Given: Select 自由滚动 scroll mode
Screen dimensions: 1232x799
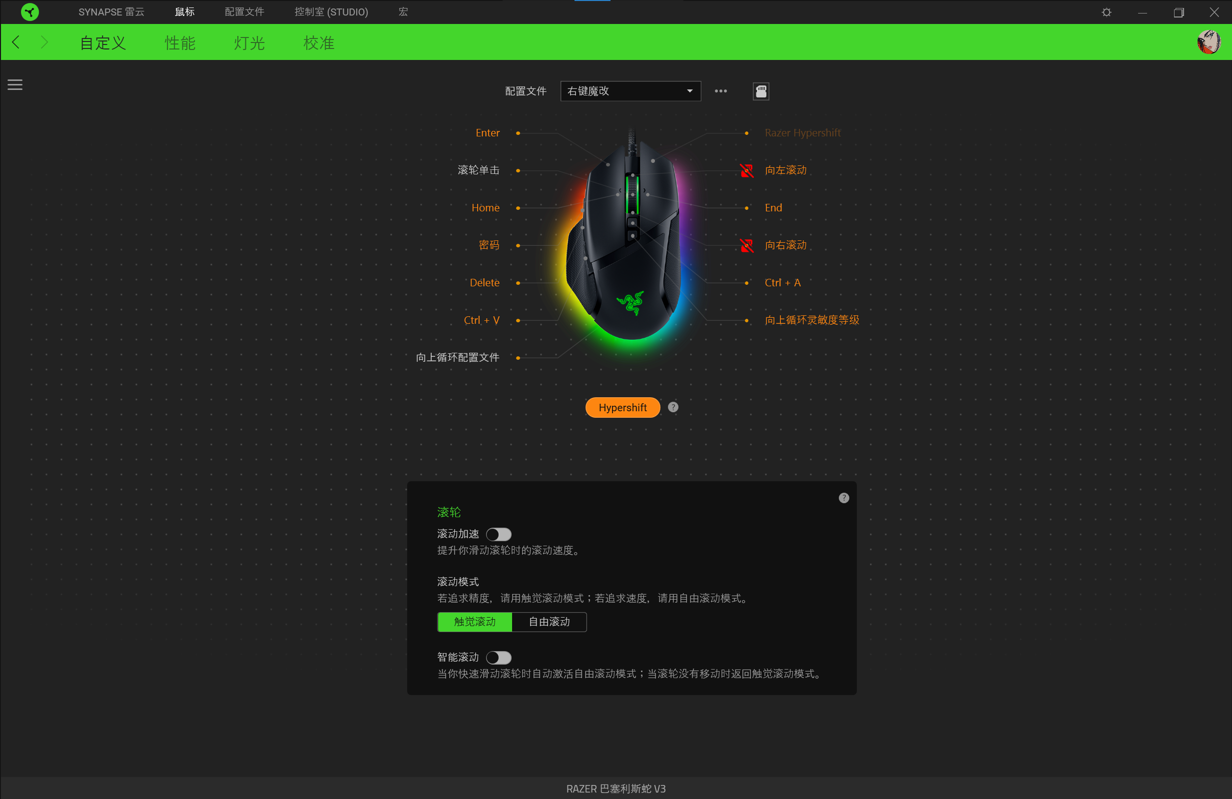Looking at the screenshot, I should 549,622.
